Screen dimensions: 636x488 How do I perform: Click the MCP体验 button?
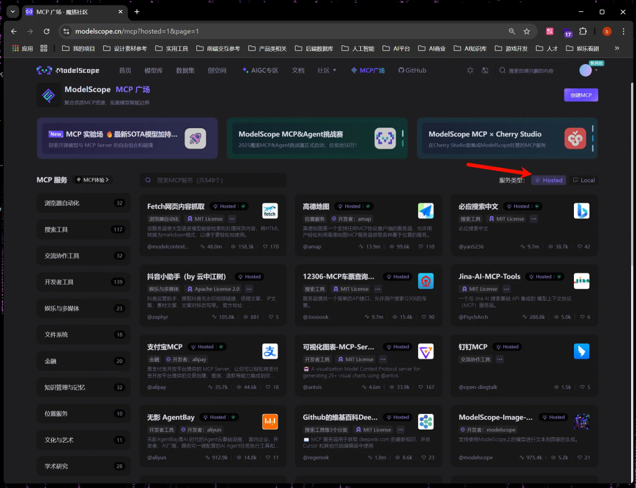pos(93,180)
